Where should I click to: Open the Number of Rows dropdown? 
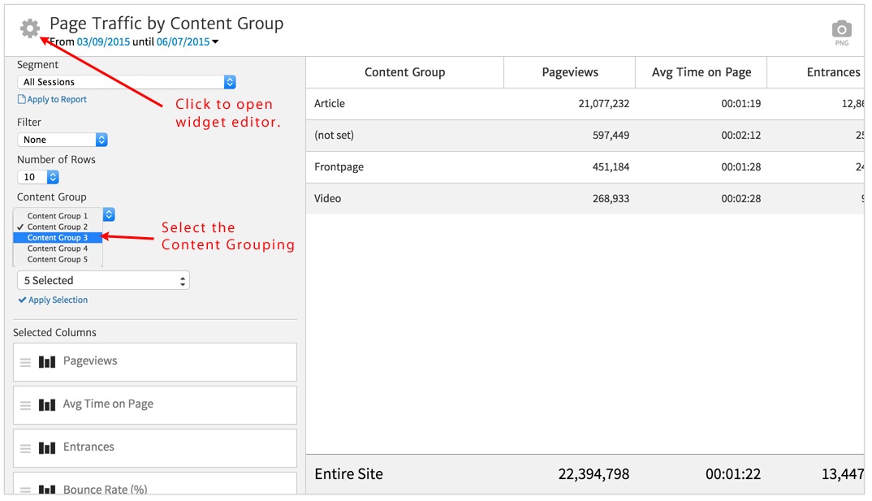[38, 177]
